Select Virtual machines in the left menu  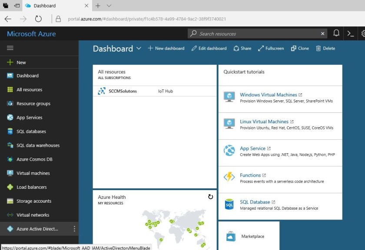(x=33, y=173)
